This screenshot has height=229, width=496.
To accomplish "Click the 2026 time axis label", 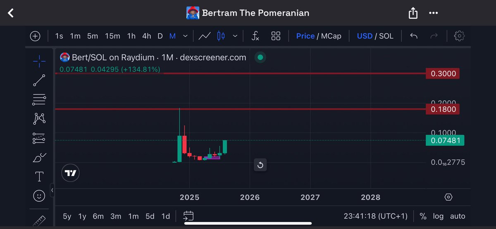I will click(x=250, y=197).
